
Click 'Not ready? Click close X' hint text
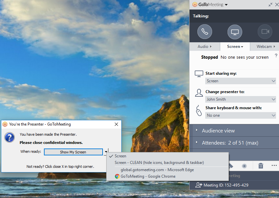click(60, 167)
